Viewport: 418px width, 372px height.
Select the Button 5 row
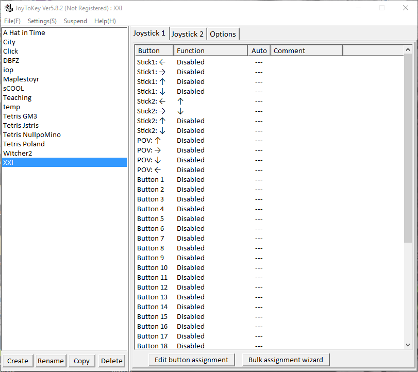point(269,219)
